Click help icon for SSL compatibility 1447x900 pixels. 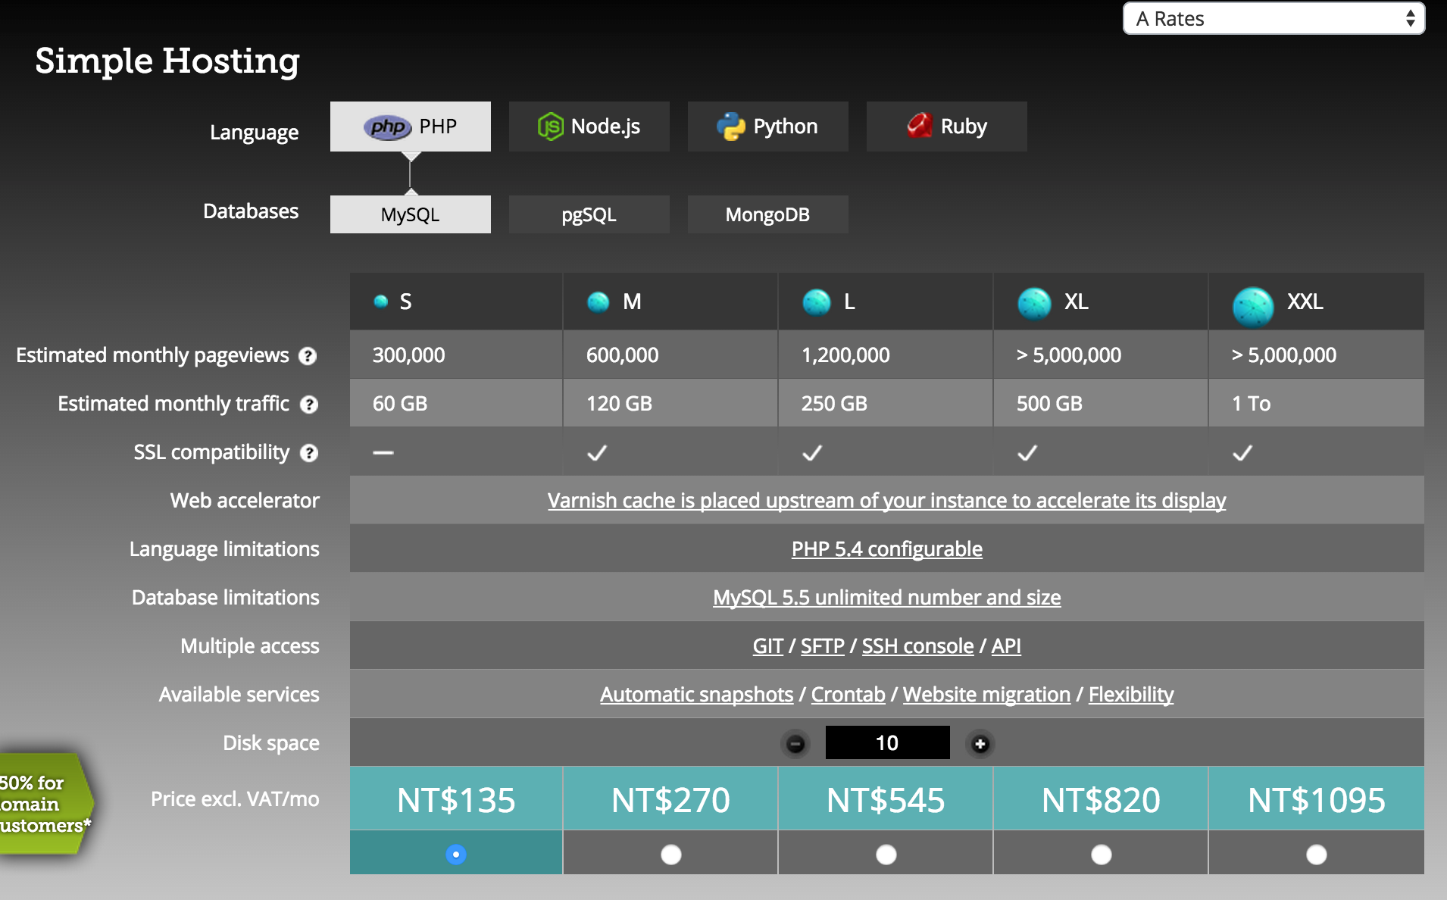pyautogui.click(x=308, y=453)
